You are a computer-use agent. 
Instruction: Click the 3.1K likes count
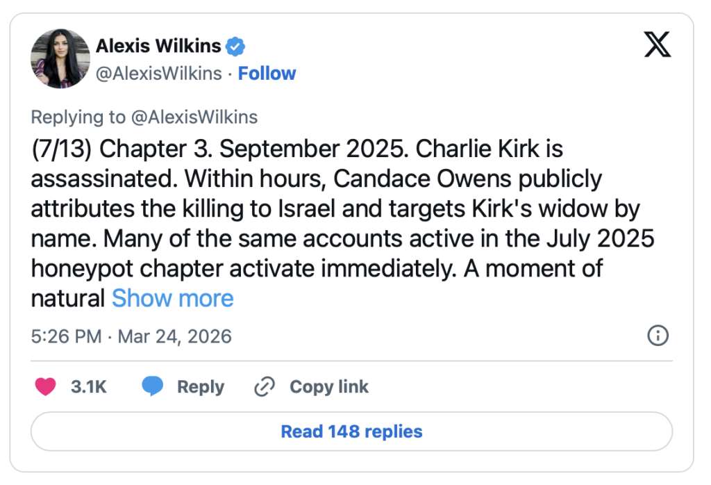point(89,387)
